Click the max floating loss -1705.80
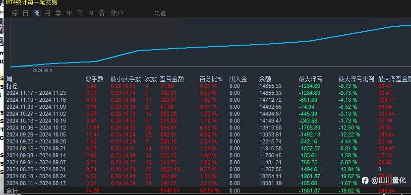Image resolution: width=411 pixels, height=195 pixels. coord(309,128)
